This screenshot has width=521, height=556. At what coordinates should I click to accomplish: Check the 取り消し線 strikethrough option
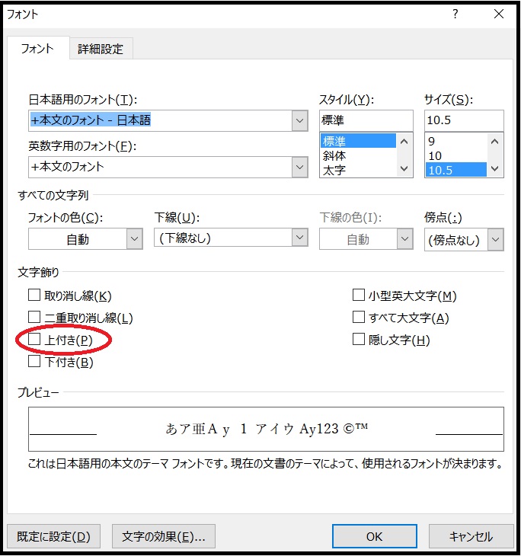coord(34,296)
